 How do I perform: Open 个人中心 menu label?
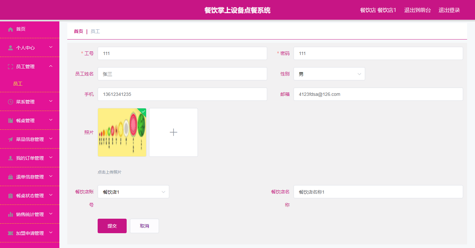pos(25,48)
